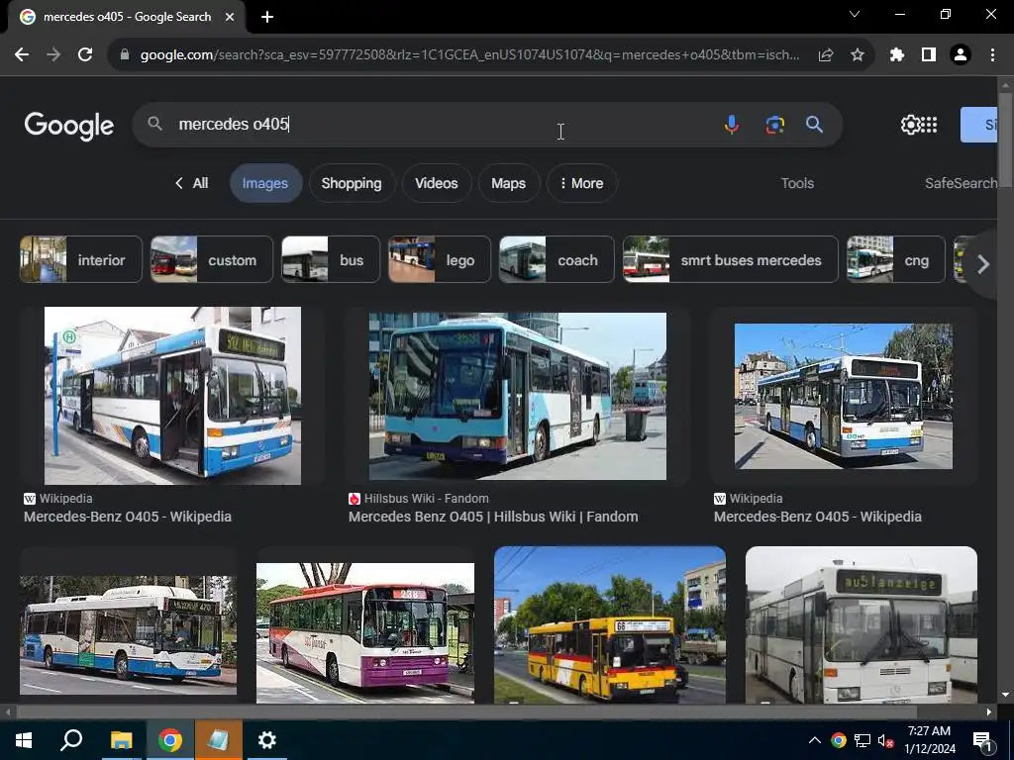Bookmark this page with the star icon

click(x=858, y=55)
